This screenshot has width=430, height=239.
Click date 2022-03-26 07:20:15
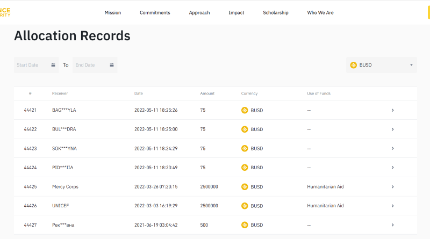click(x=156, y=187)
